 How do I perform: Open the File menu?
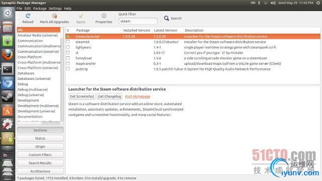tap(19, 9)
